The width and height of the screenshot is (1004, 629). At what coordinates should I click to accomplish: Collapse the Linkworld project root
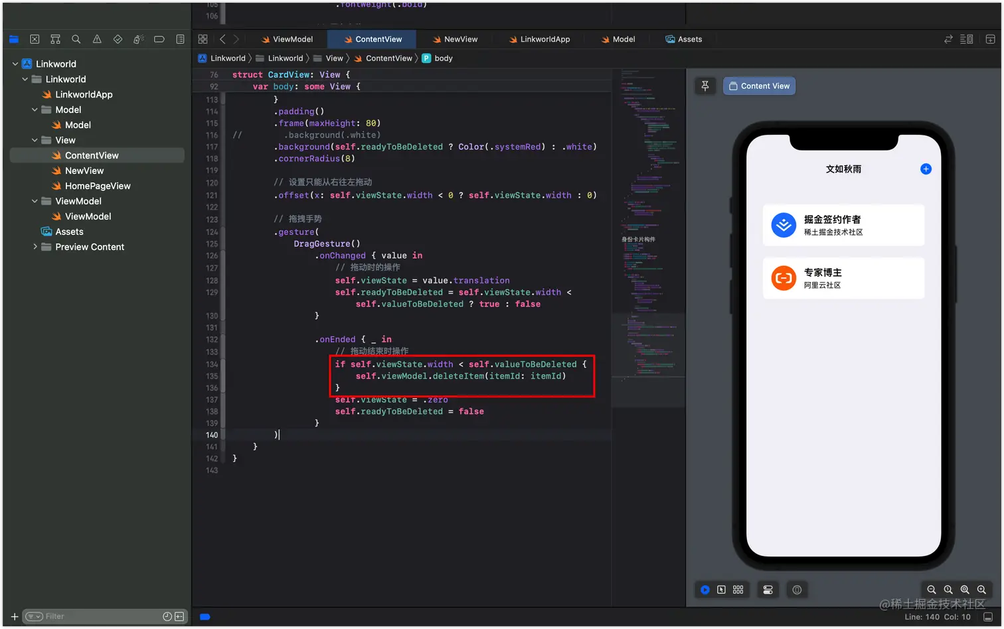[15, 64]
